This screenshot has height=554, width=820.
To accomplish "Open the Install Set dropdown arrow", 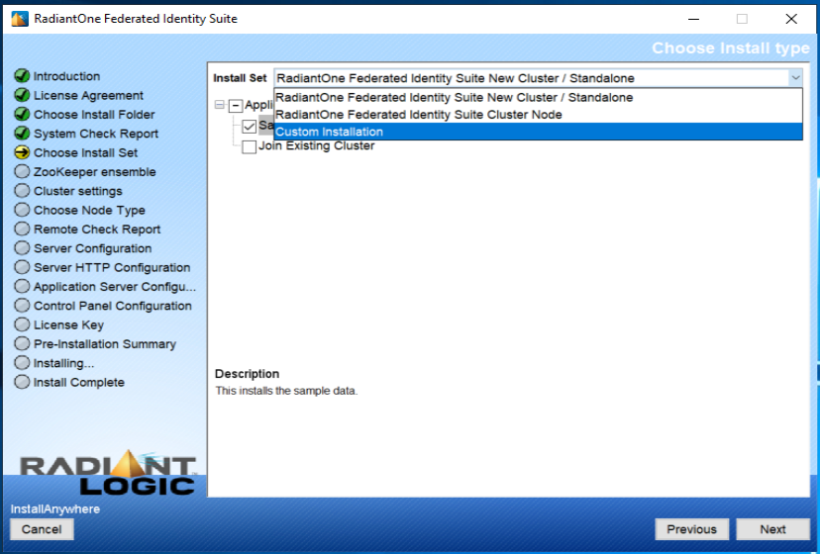I will (795, 78).
